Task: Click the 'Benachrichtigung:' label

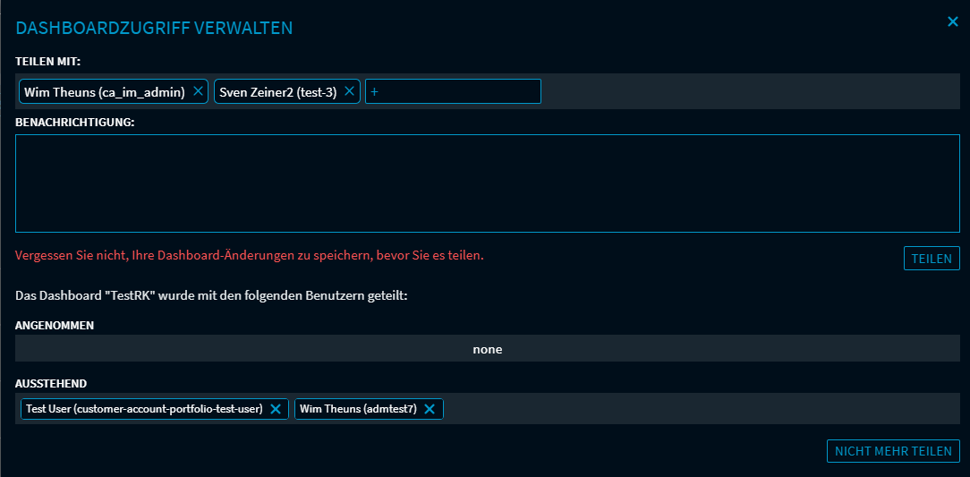Action: click(x=74, y=122)
